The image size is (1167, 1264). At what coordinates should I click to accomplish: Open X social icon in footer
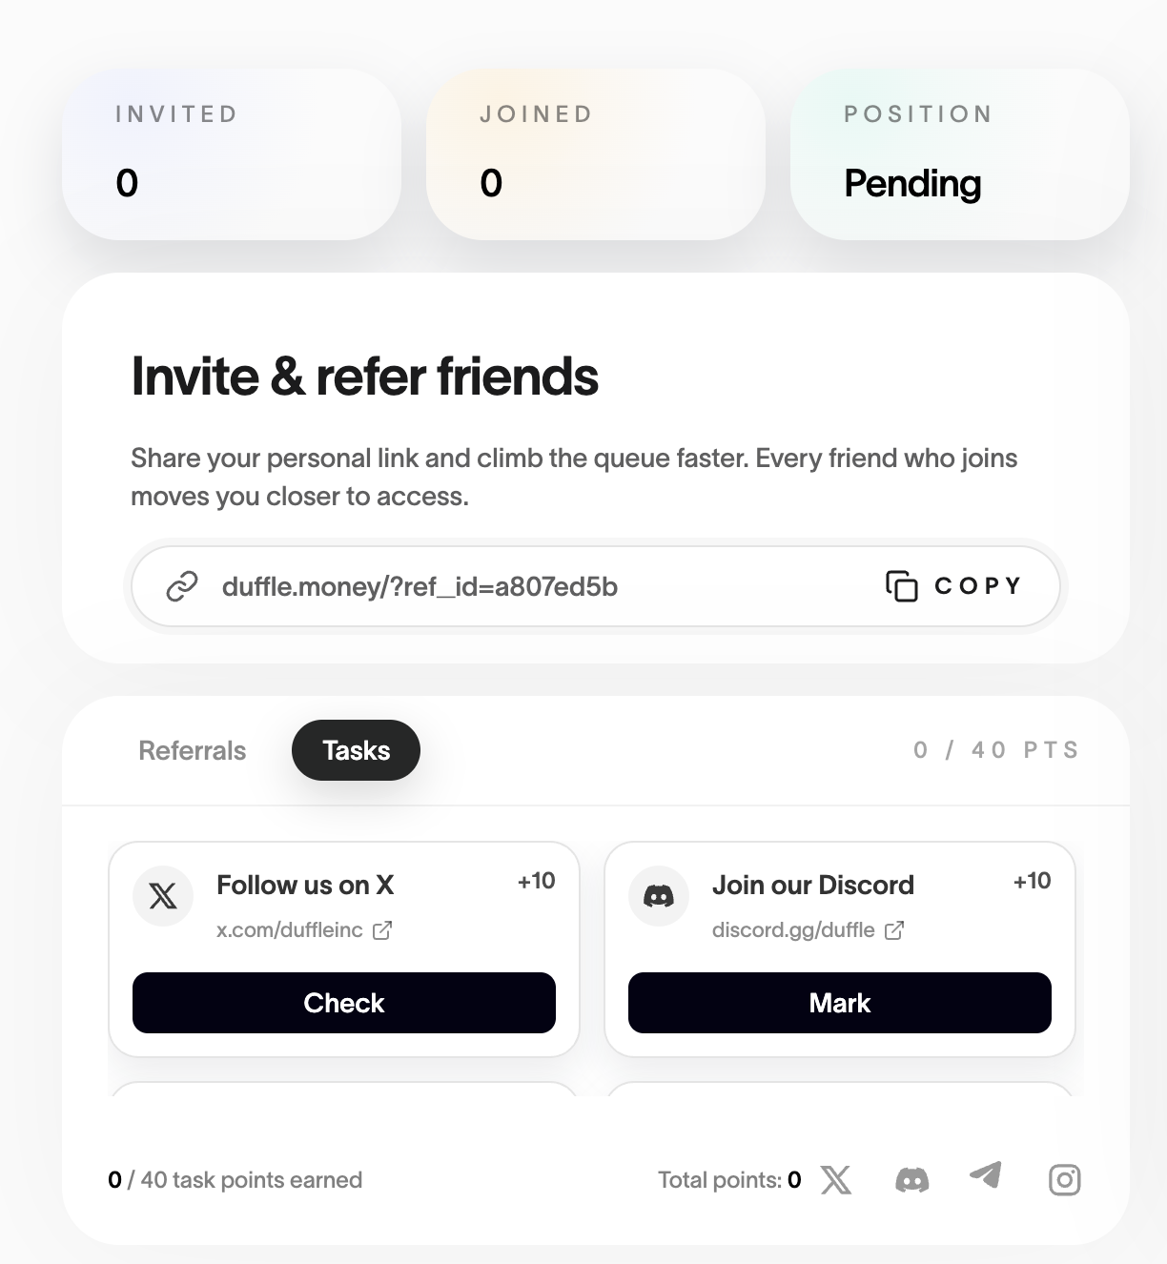tap(836, 1180)
